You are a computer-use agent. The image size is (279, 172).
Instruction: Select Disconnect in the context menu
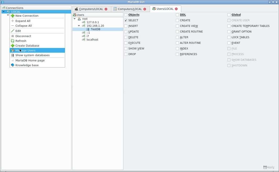point(23,36)
